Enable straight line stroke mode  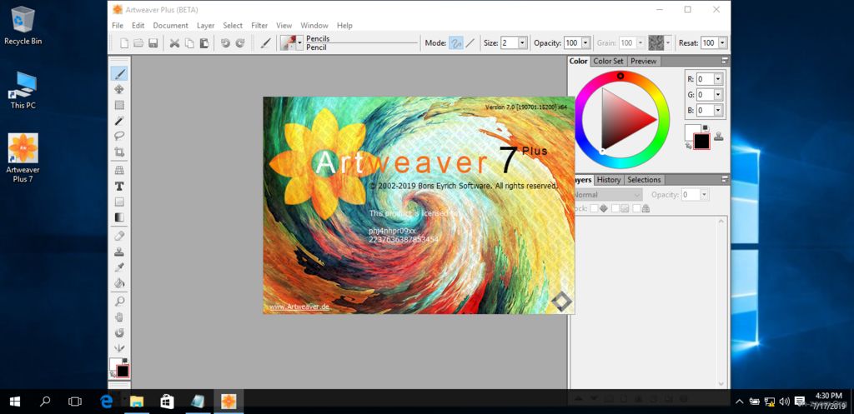[470, 43]
